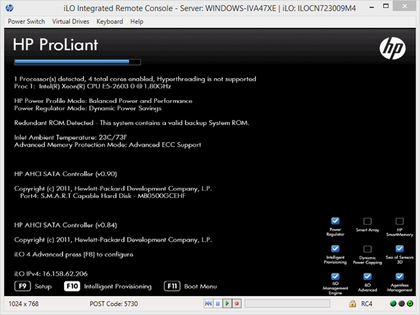Click the Port4 S.M.A.R.T Hard Disk line
420x315 pixels.
tap(103, 196)
